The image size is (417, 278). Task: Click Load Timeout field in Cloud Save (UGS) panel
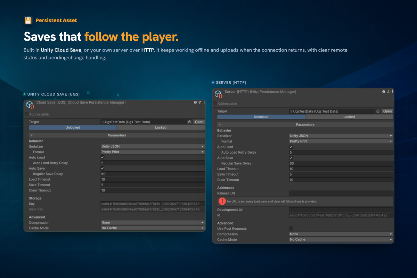tap(153, 179)
